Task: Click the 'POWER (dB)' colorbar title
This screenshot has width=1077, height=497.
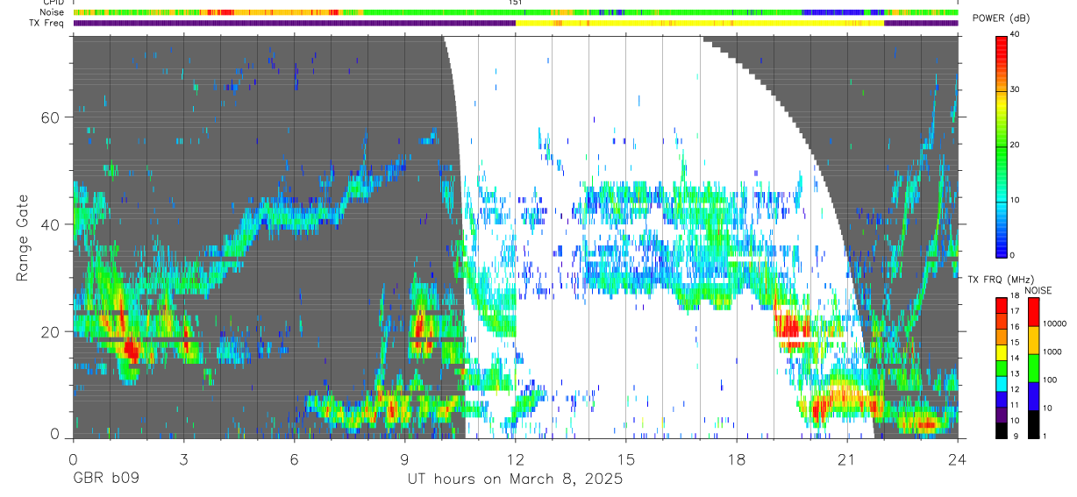Action: click(x=1001, y=18)
